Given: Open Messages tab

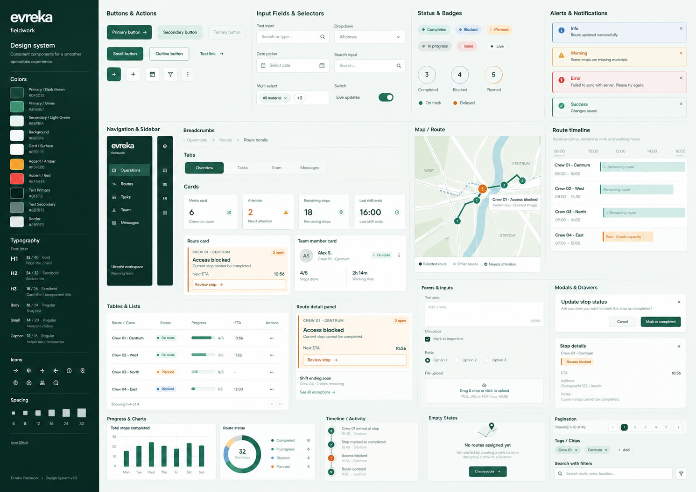Looking at the screenshot, I should (x=309, y=168).
